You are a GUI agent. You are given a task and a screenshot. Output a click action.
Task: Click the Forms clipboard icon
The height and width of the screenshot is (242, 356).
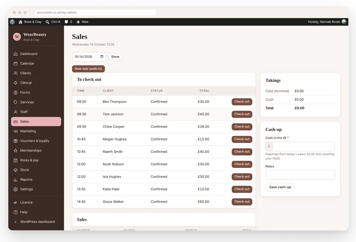coord(16,93)
